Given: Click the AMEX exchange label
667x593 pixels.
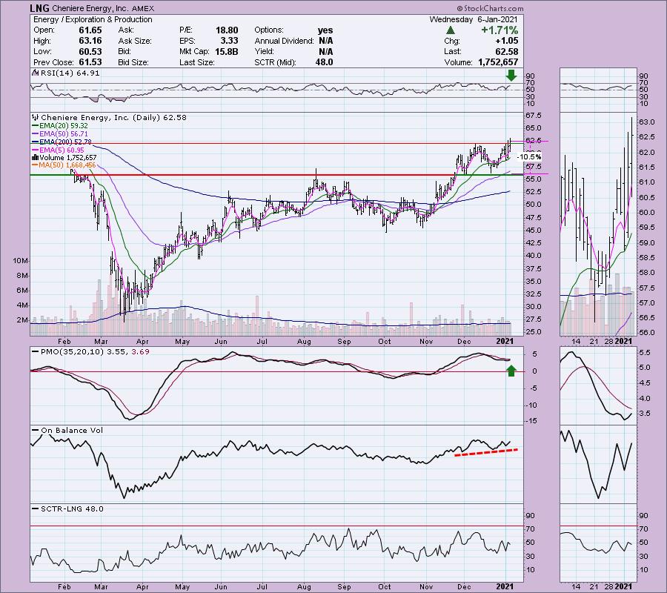Looking at the screenshot, I should coord(143,8).
